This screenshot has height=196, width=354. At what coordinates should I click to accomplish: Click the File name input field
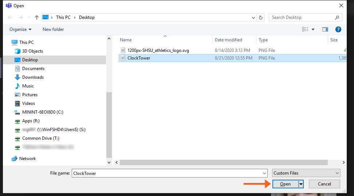(x=169, y=173)
